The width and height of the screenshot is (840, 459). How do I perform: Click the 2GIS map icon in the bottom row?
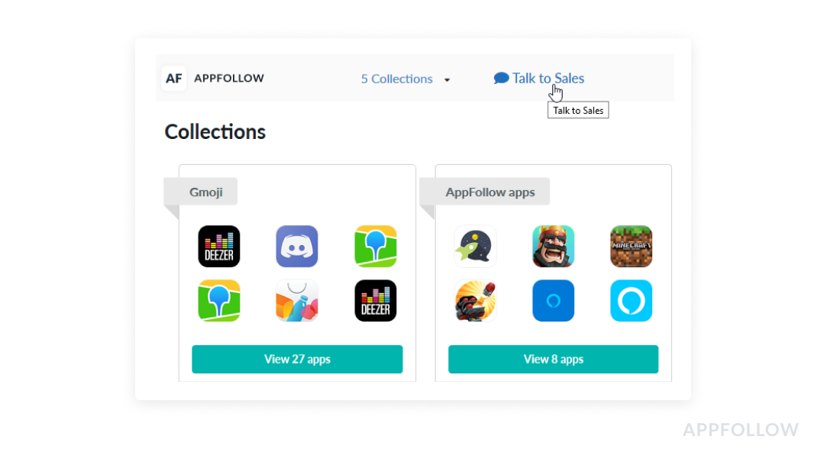coord(219,300)
